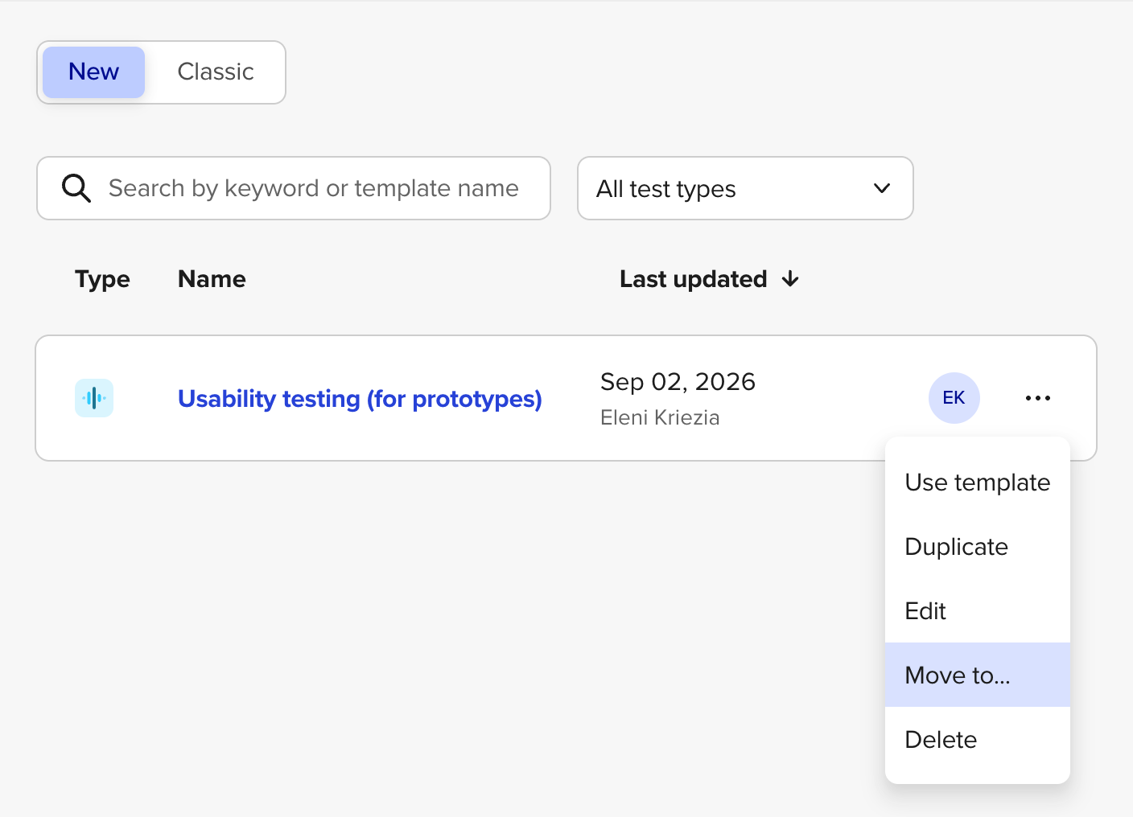Click the Last updated sort arrow
This screenshot has width=1133, height=817.
(x=790, y=279)
